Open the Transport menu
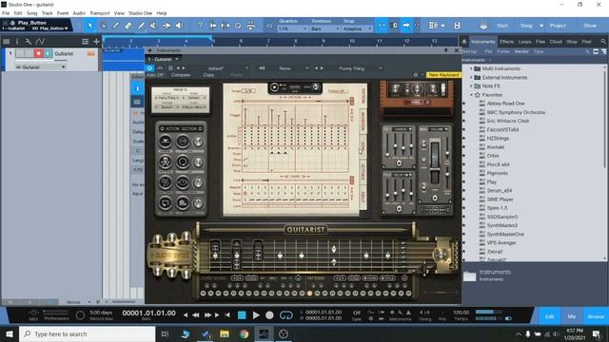This screenshot has width=609, height=342. coord(100,13)
